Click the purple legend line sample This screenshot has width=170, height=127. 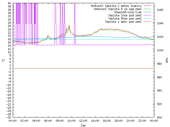(147, 15)
